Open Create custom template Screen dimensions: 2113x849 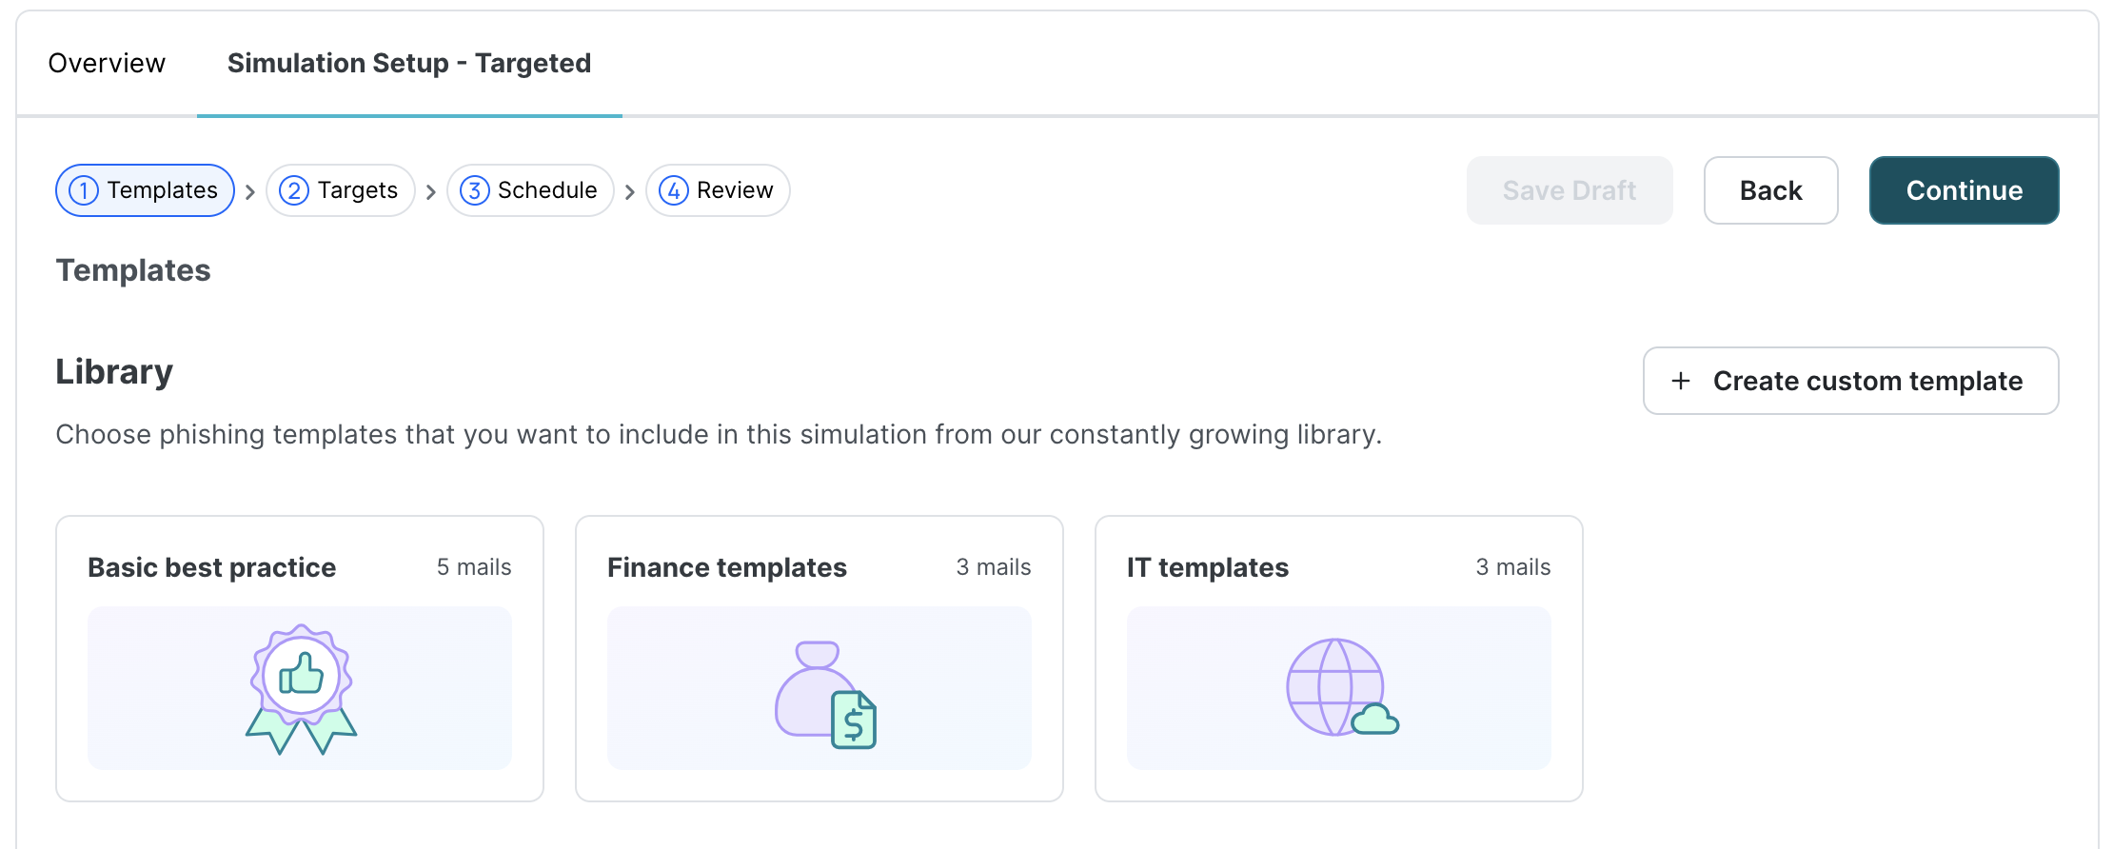click(x=1850, y=381)
